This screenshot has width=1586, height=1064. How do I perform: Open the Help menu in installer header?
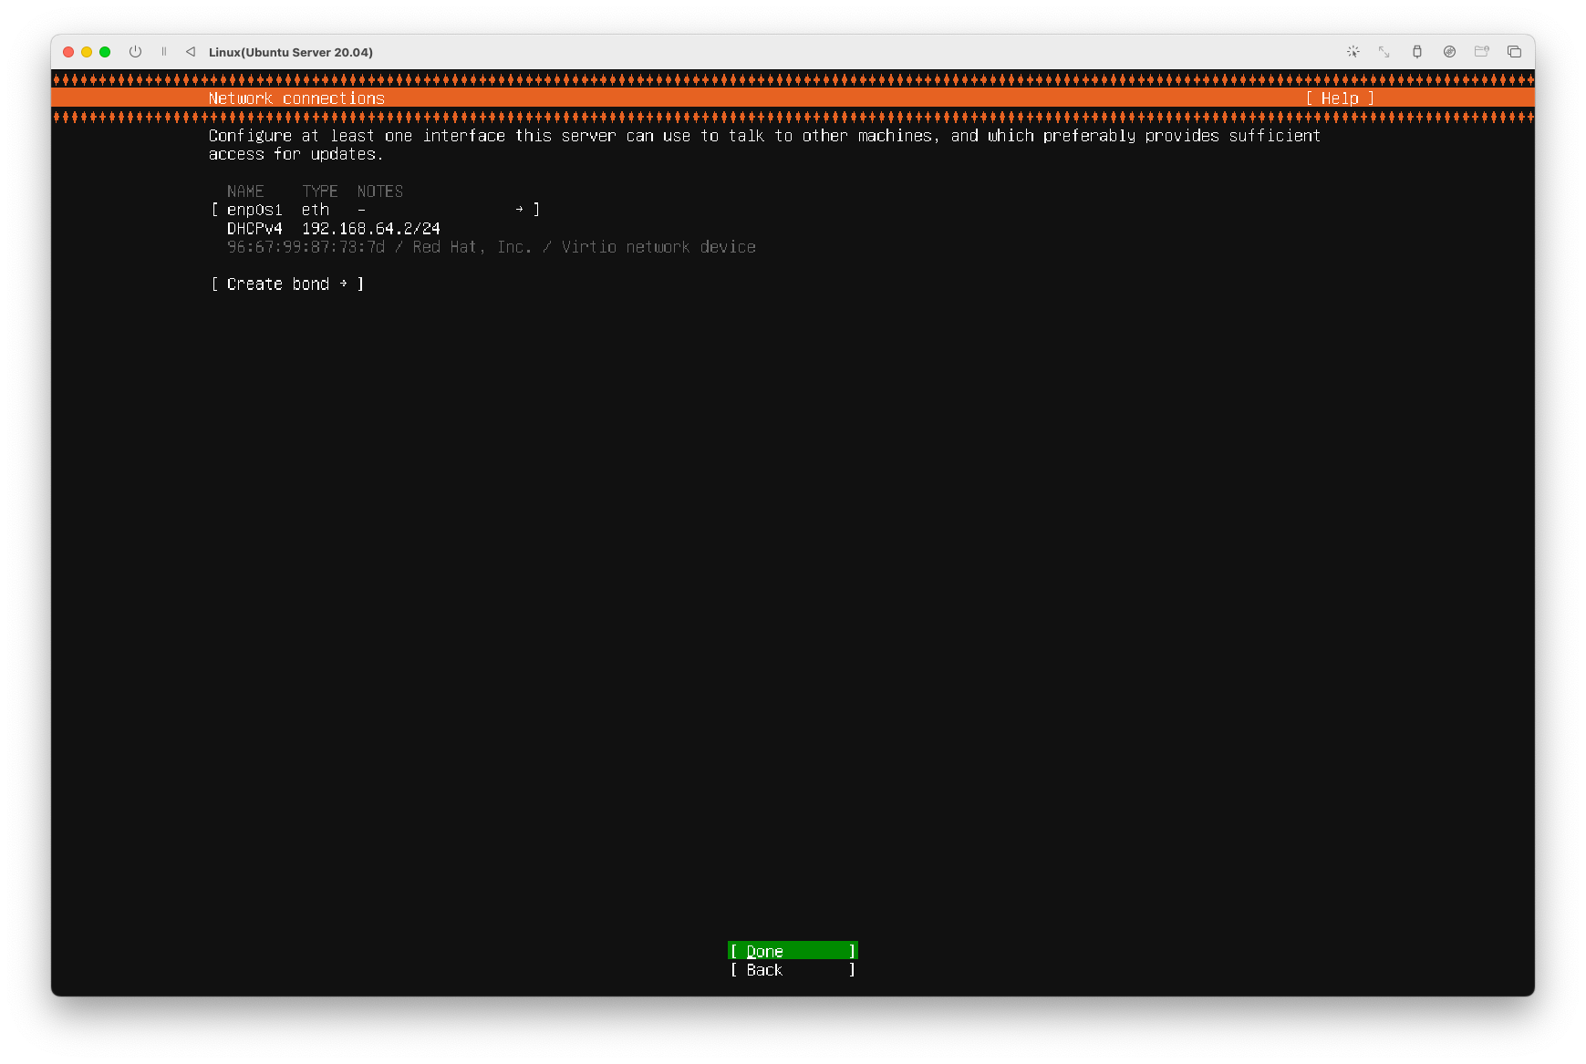coord(1340,98)
